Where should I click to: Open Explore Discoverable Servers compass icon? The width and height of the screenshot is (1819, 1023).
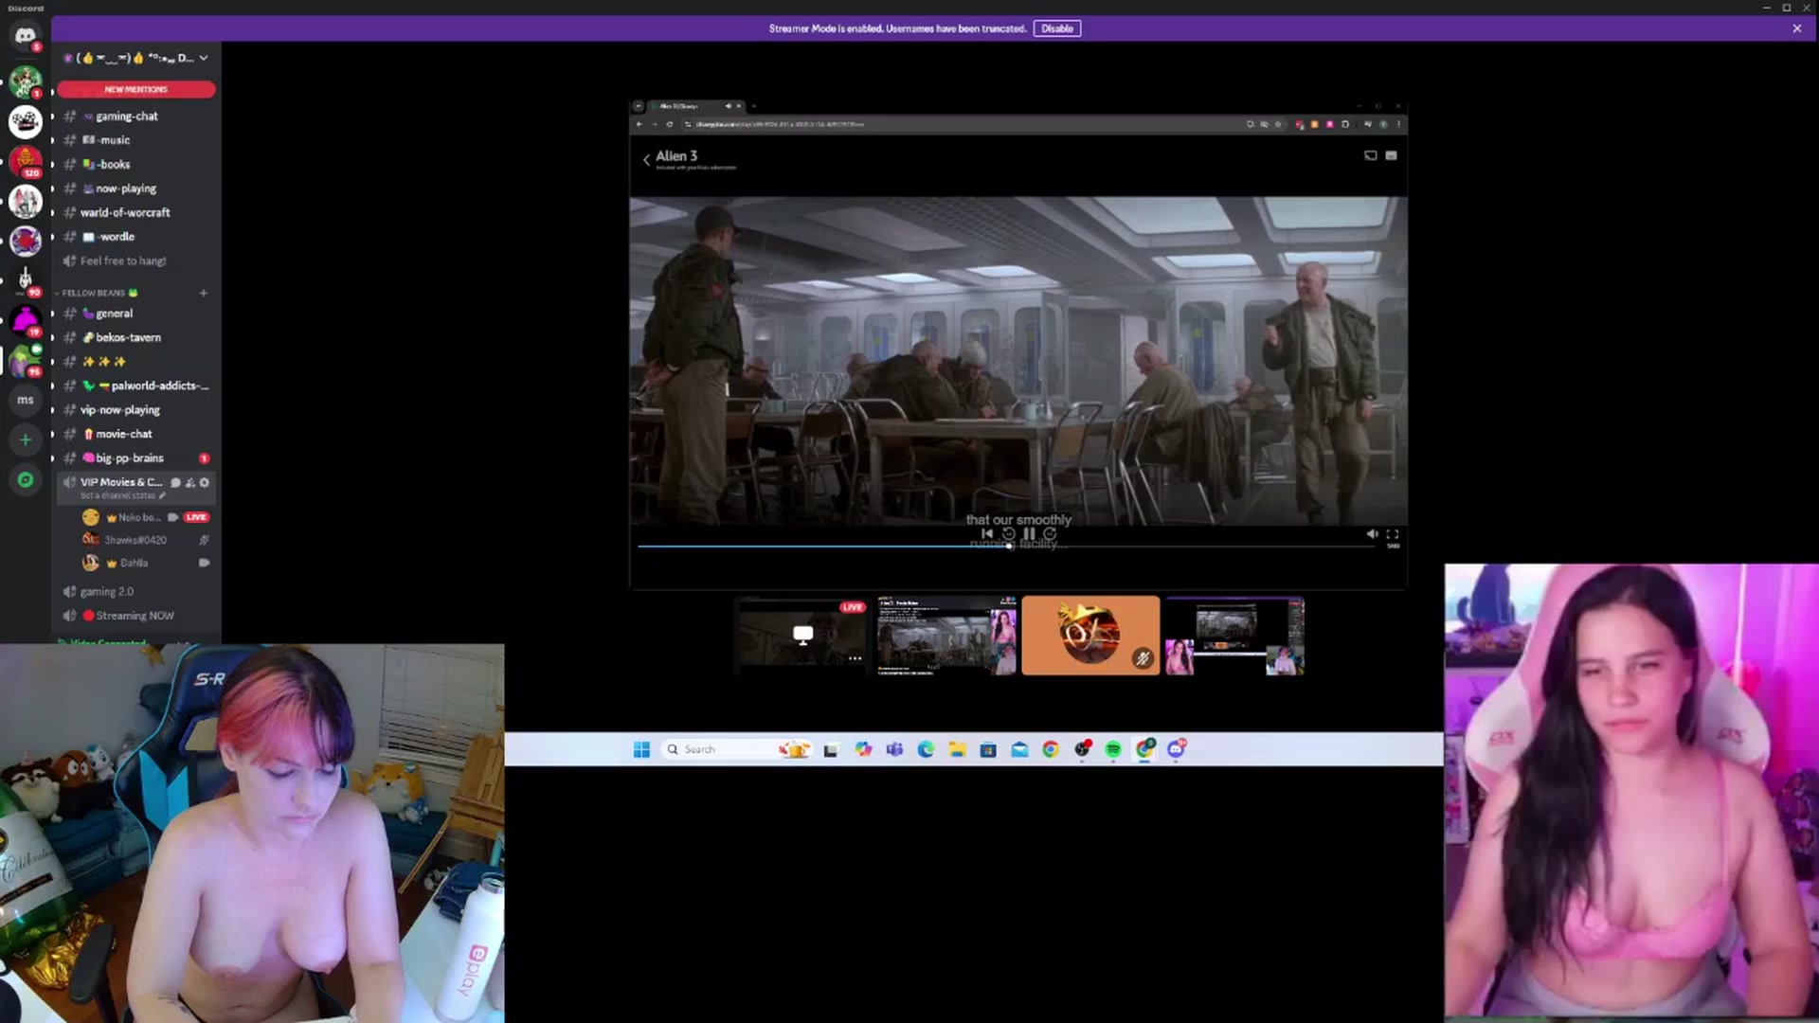coord(26,480)
